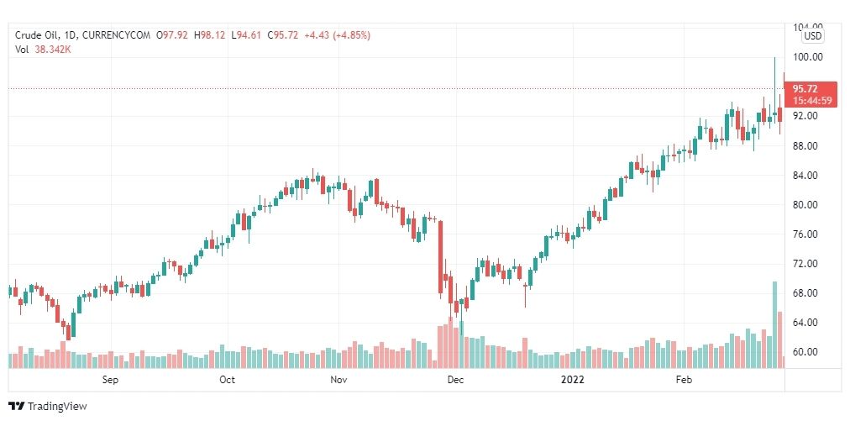Click the tallest green volume bar in late February

click(x=774, y=325)
